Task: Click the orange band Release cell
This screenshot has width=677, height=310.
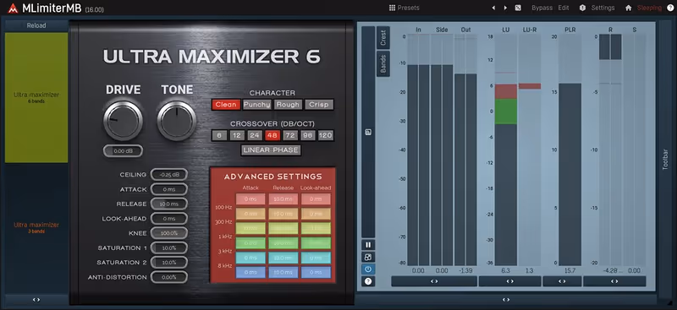Action: point(283,214)
